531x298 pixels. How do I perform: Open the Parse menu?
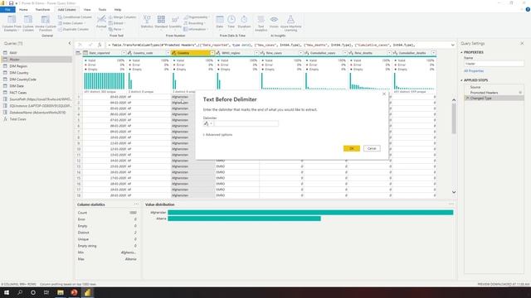pyautogui.click(x=115, y=29)
